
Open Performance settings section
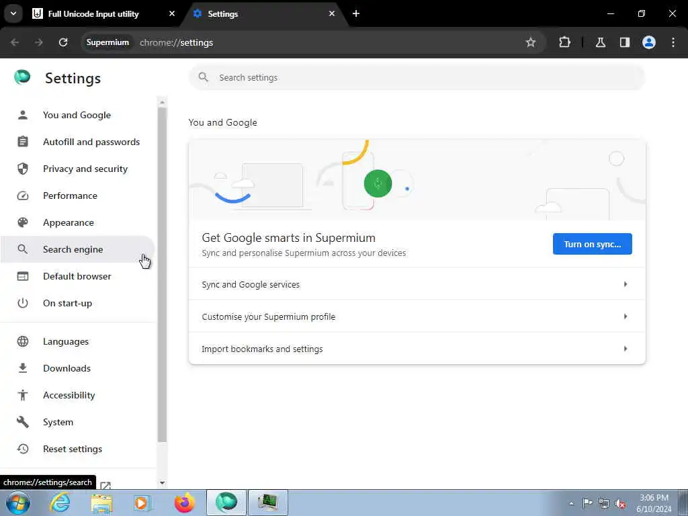[x=77, y=196]
